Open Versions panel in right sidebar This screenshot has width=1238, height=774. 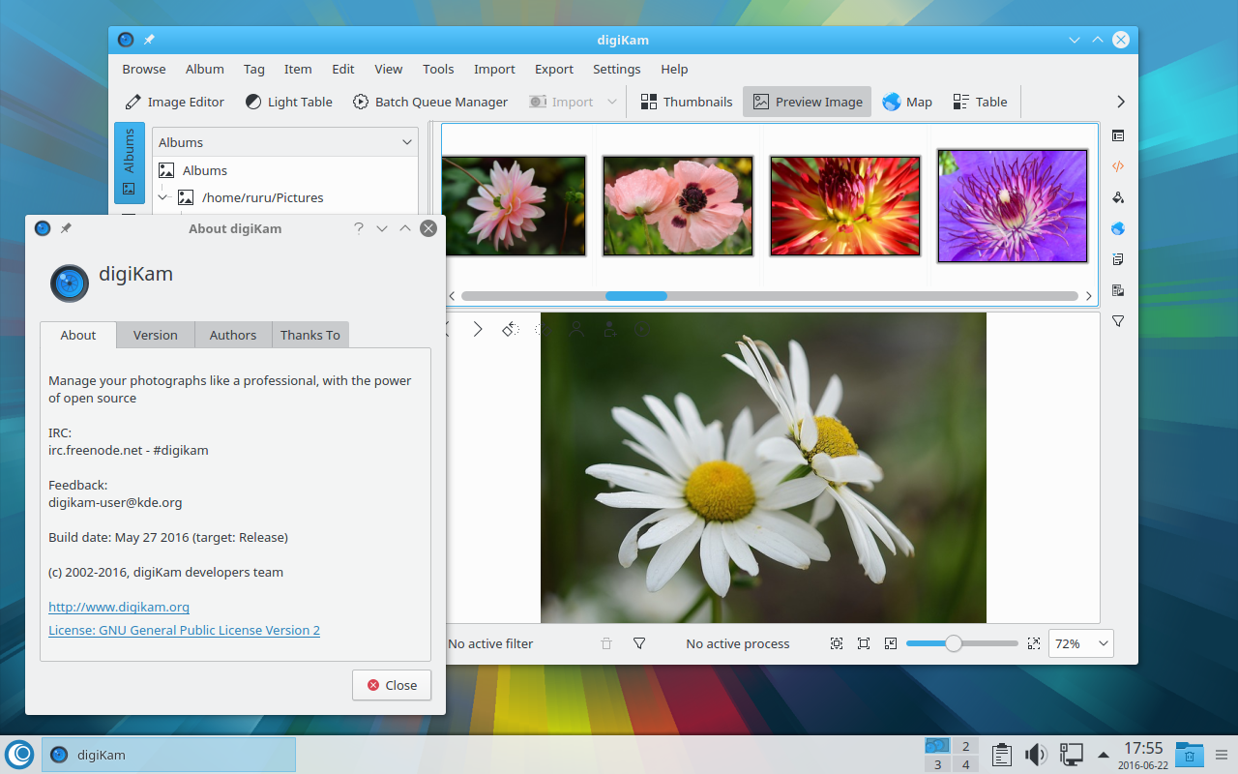point(1118,290)
